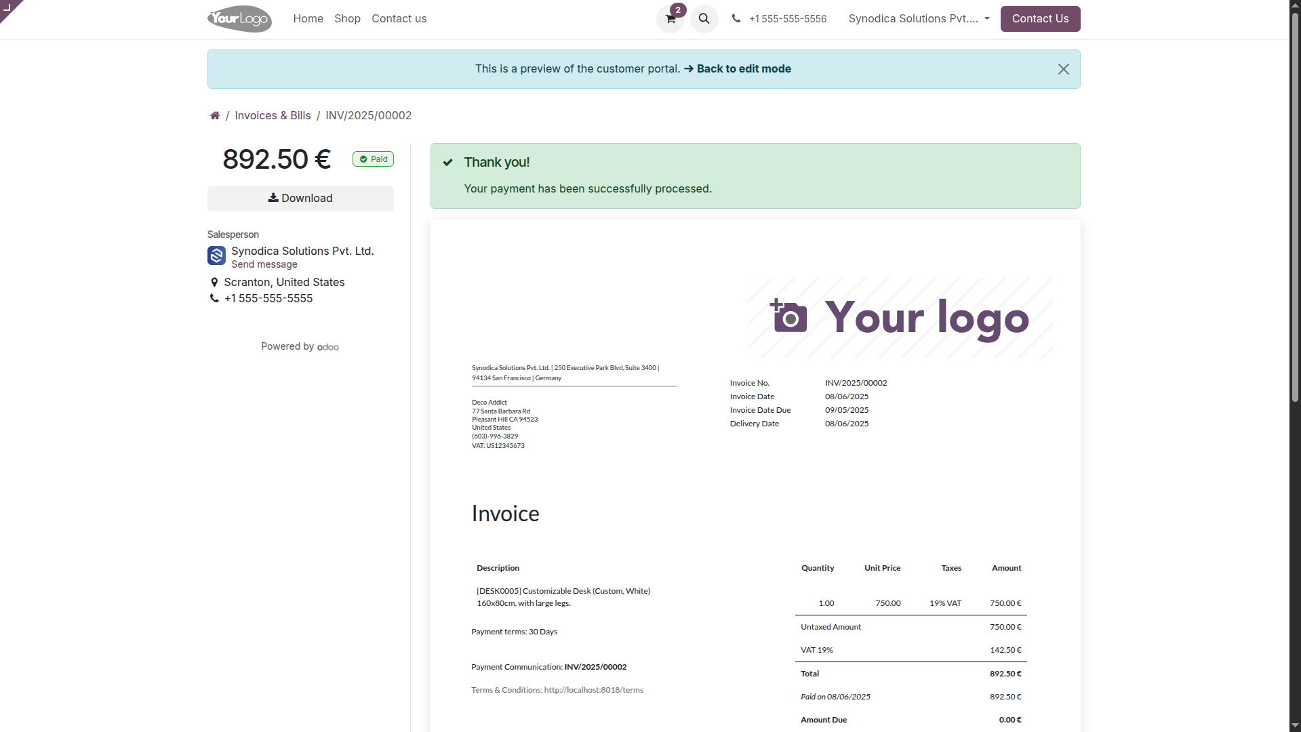
Task: Click the Deco Addict customer name
Action: coord(489,403)
